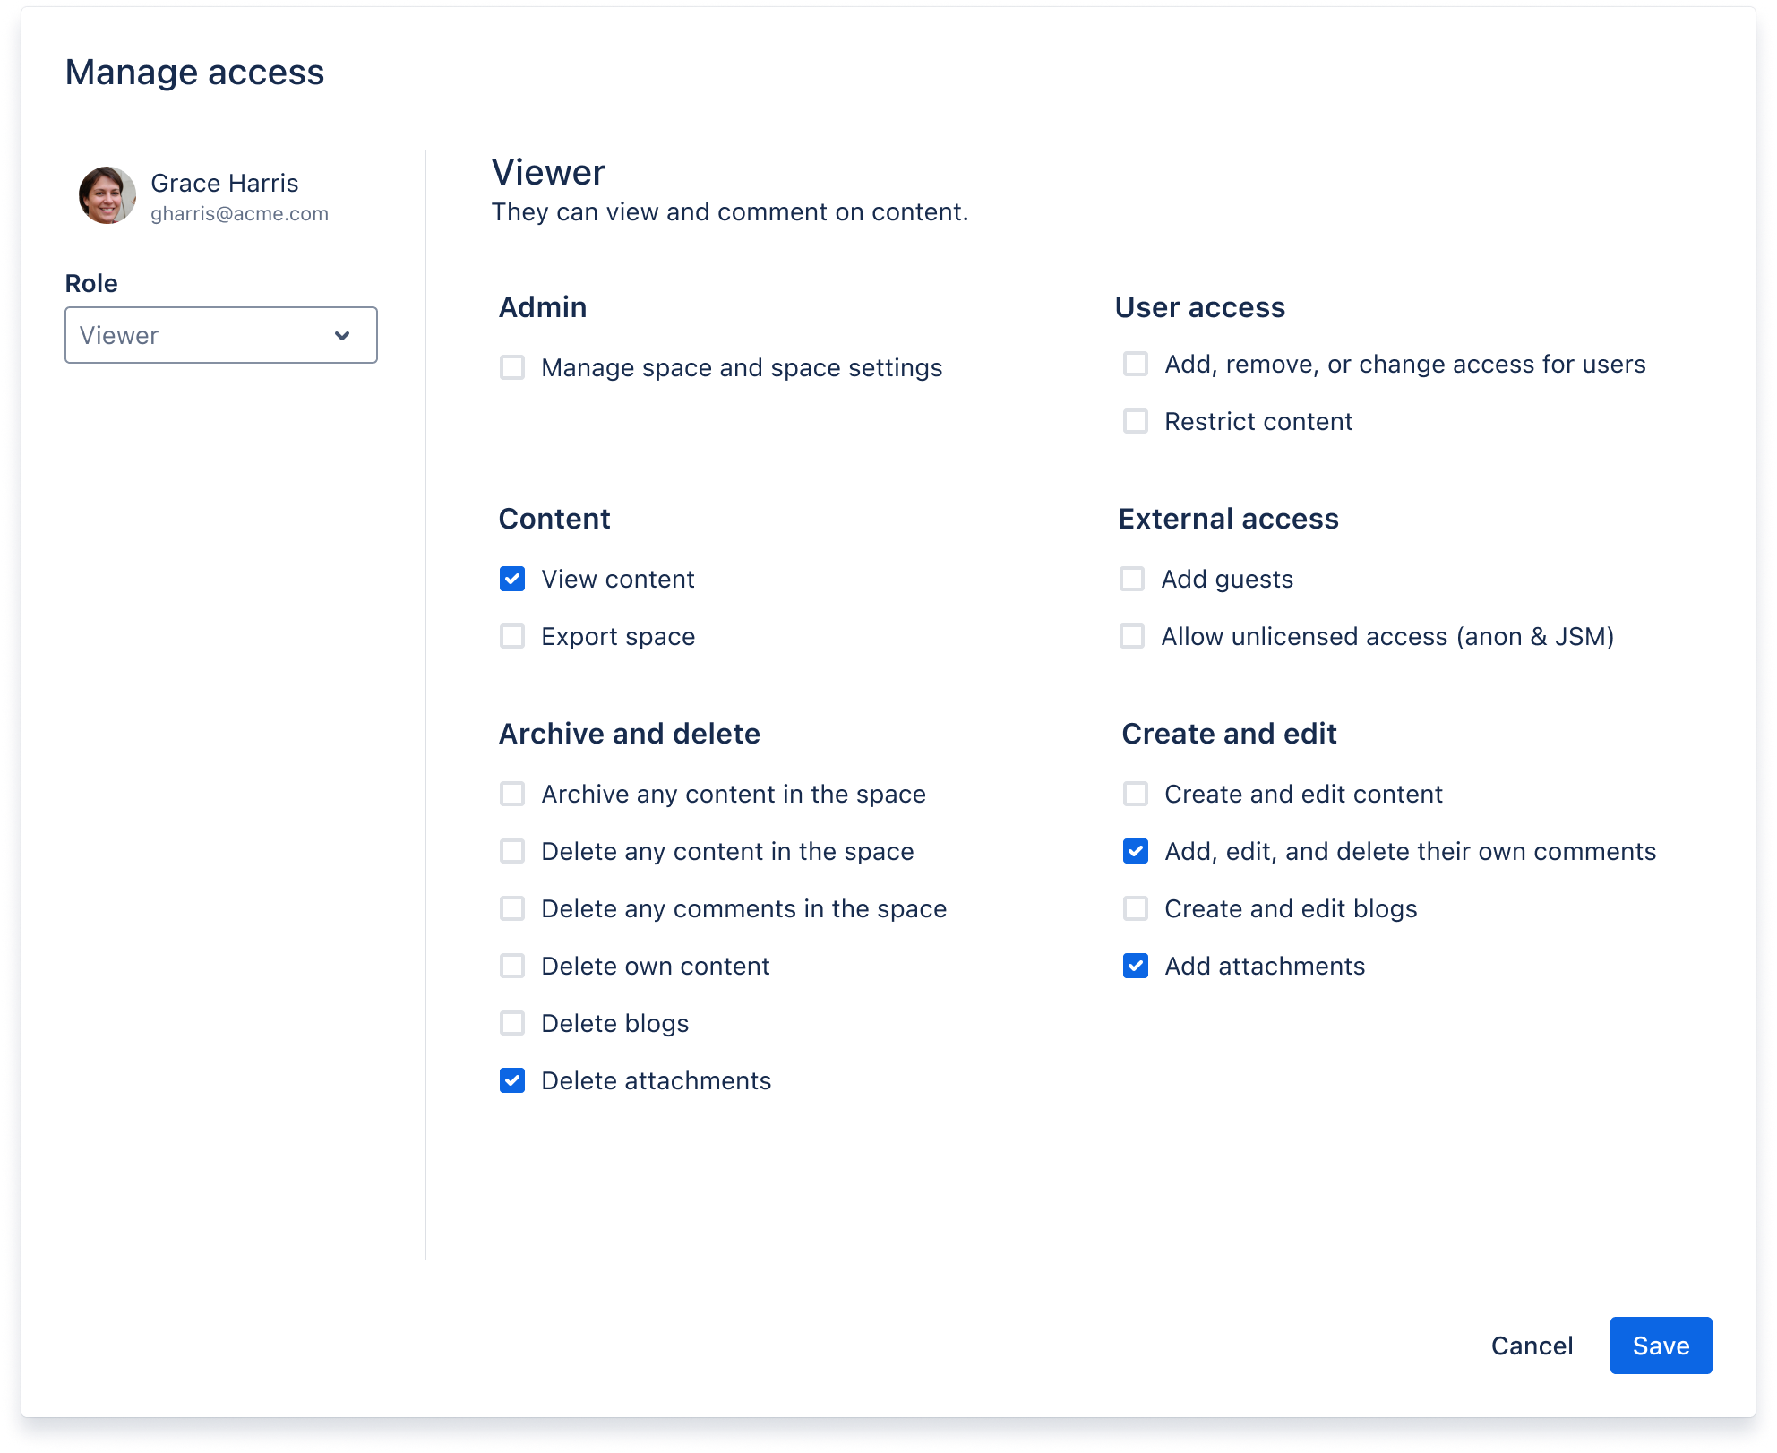
Task: Check Archive any content in the space
Action: tap(512, 794)
